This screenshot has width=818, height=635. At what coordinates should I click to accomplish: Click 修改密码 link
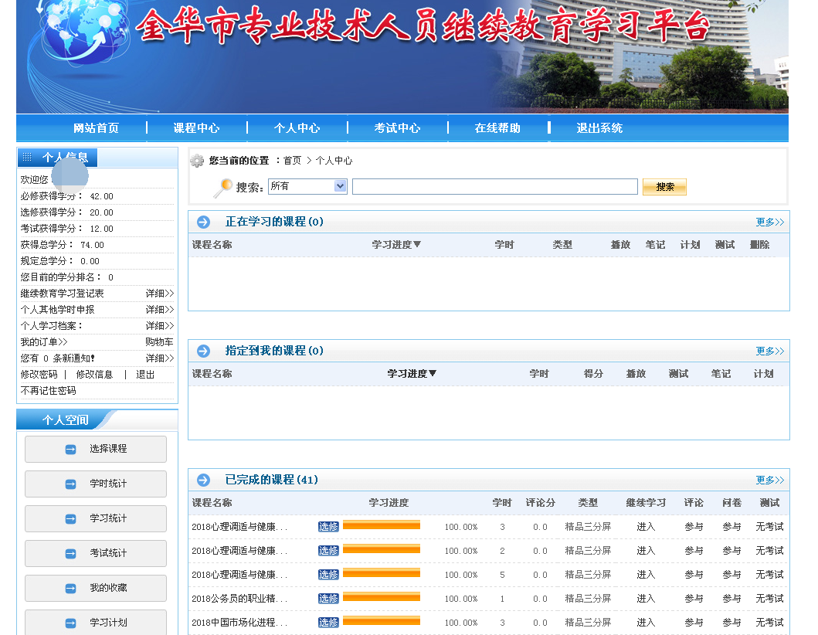pos(39,375)
